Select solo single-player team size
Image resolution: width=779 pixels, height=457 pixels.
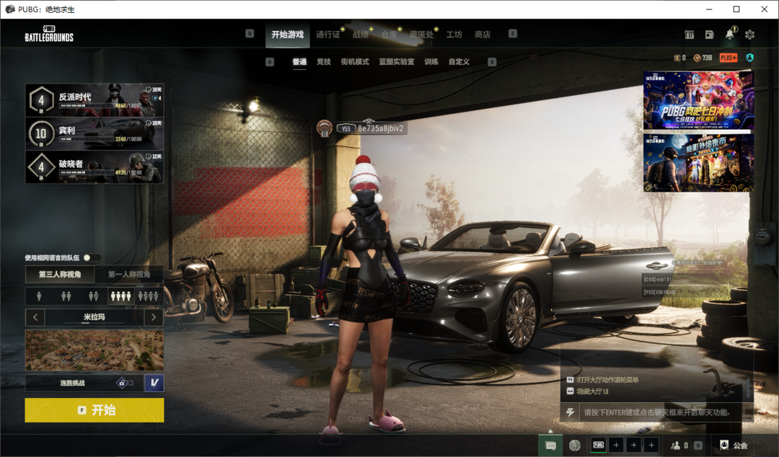[39, 296]
